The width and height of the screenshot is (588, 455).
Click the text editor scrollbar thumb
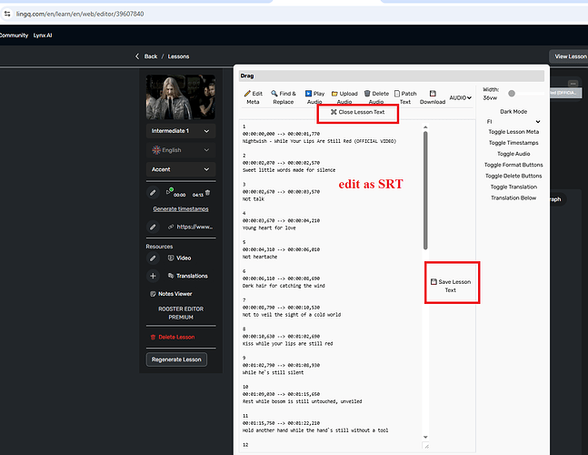pyautogui.click(x=425, y=190)
